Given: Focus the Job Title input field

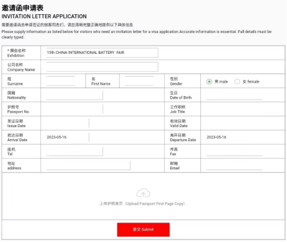Looking at the screenshot, I should (234, 109).
